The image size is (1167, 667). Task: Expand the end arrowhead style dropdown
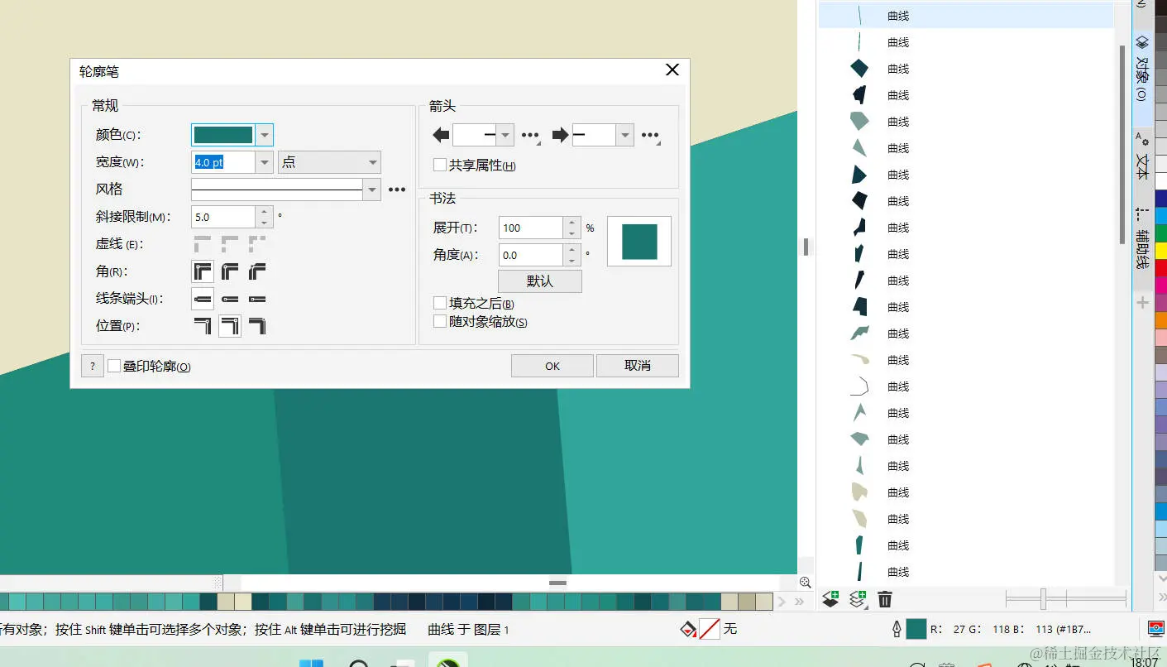(624, 134)
